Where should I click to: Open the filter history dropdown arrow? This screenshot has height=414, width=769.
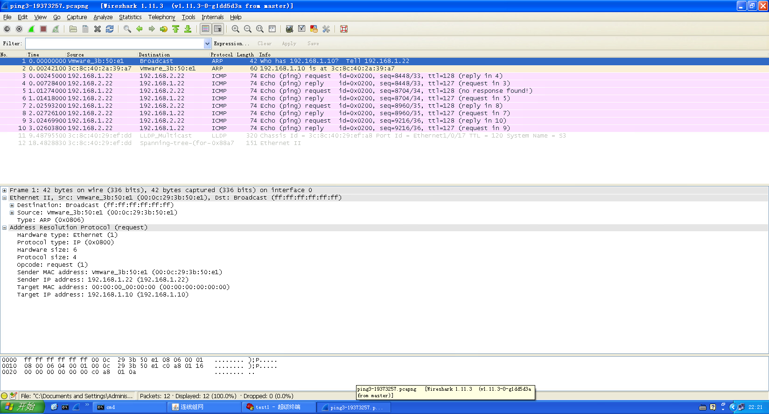208,43
